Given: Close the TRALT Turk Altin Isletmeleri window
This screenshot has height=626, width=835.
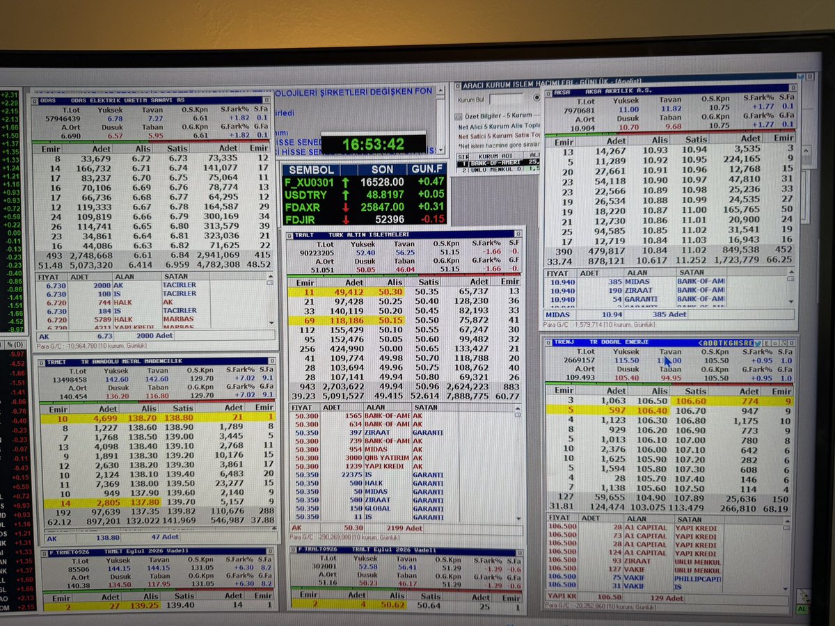Looking at the screenshot, I should 520,235.
